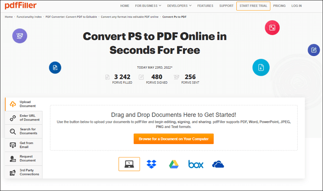Click the forms filled document icon
This screenshot has height=191, width=323.
coord(108,77)
